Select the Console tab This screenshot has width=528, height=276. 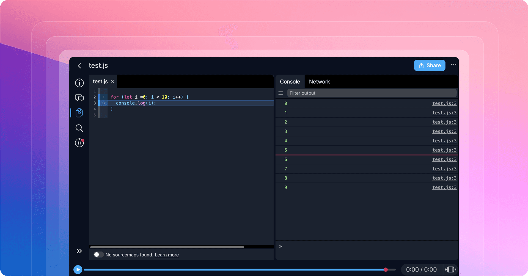coord(290,81)
